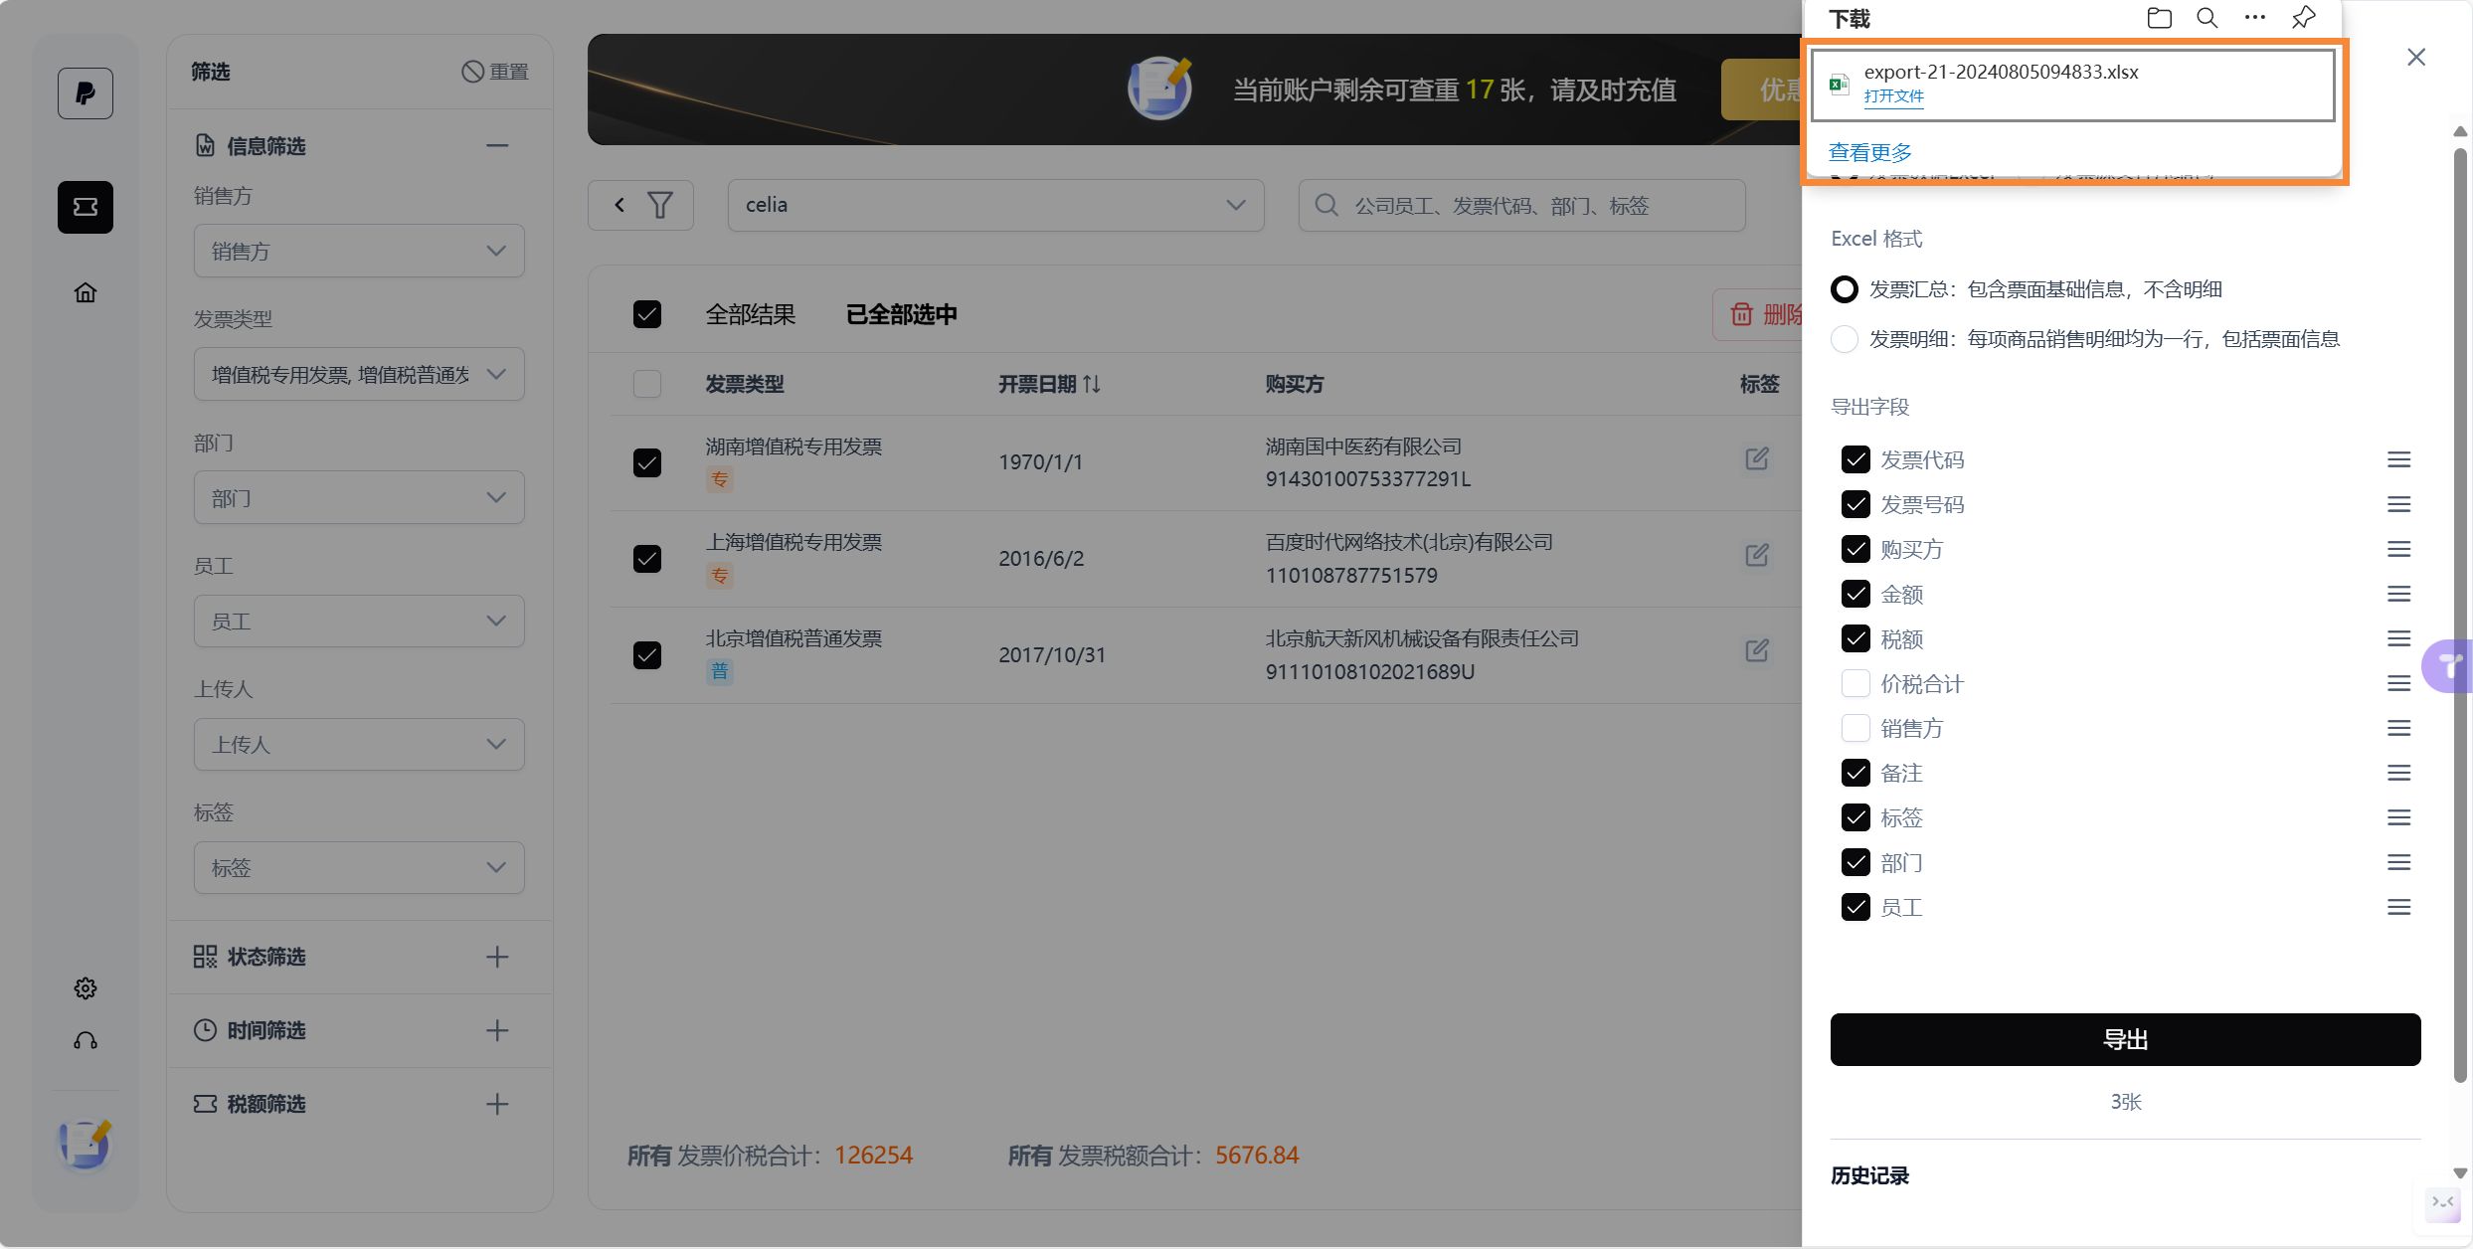Uncheck the 全部结果 select-all checkbox
Viewport: 2473px width, 1249px height.
[647, 314]
